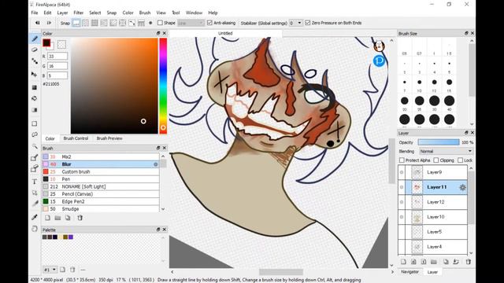Click the rainbow hue bar

(x=163, y=86)
